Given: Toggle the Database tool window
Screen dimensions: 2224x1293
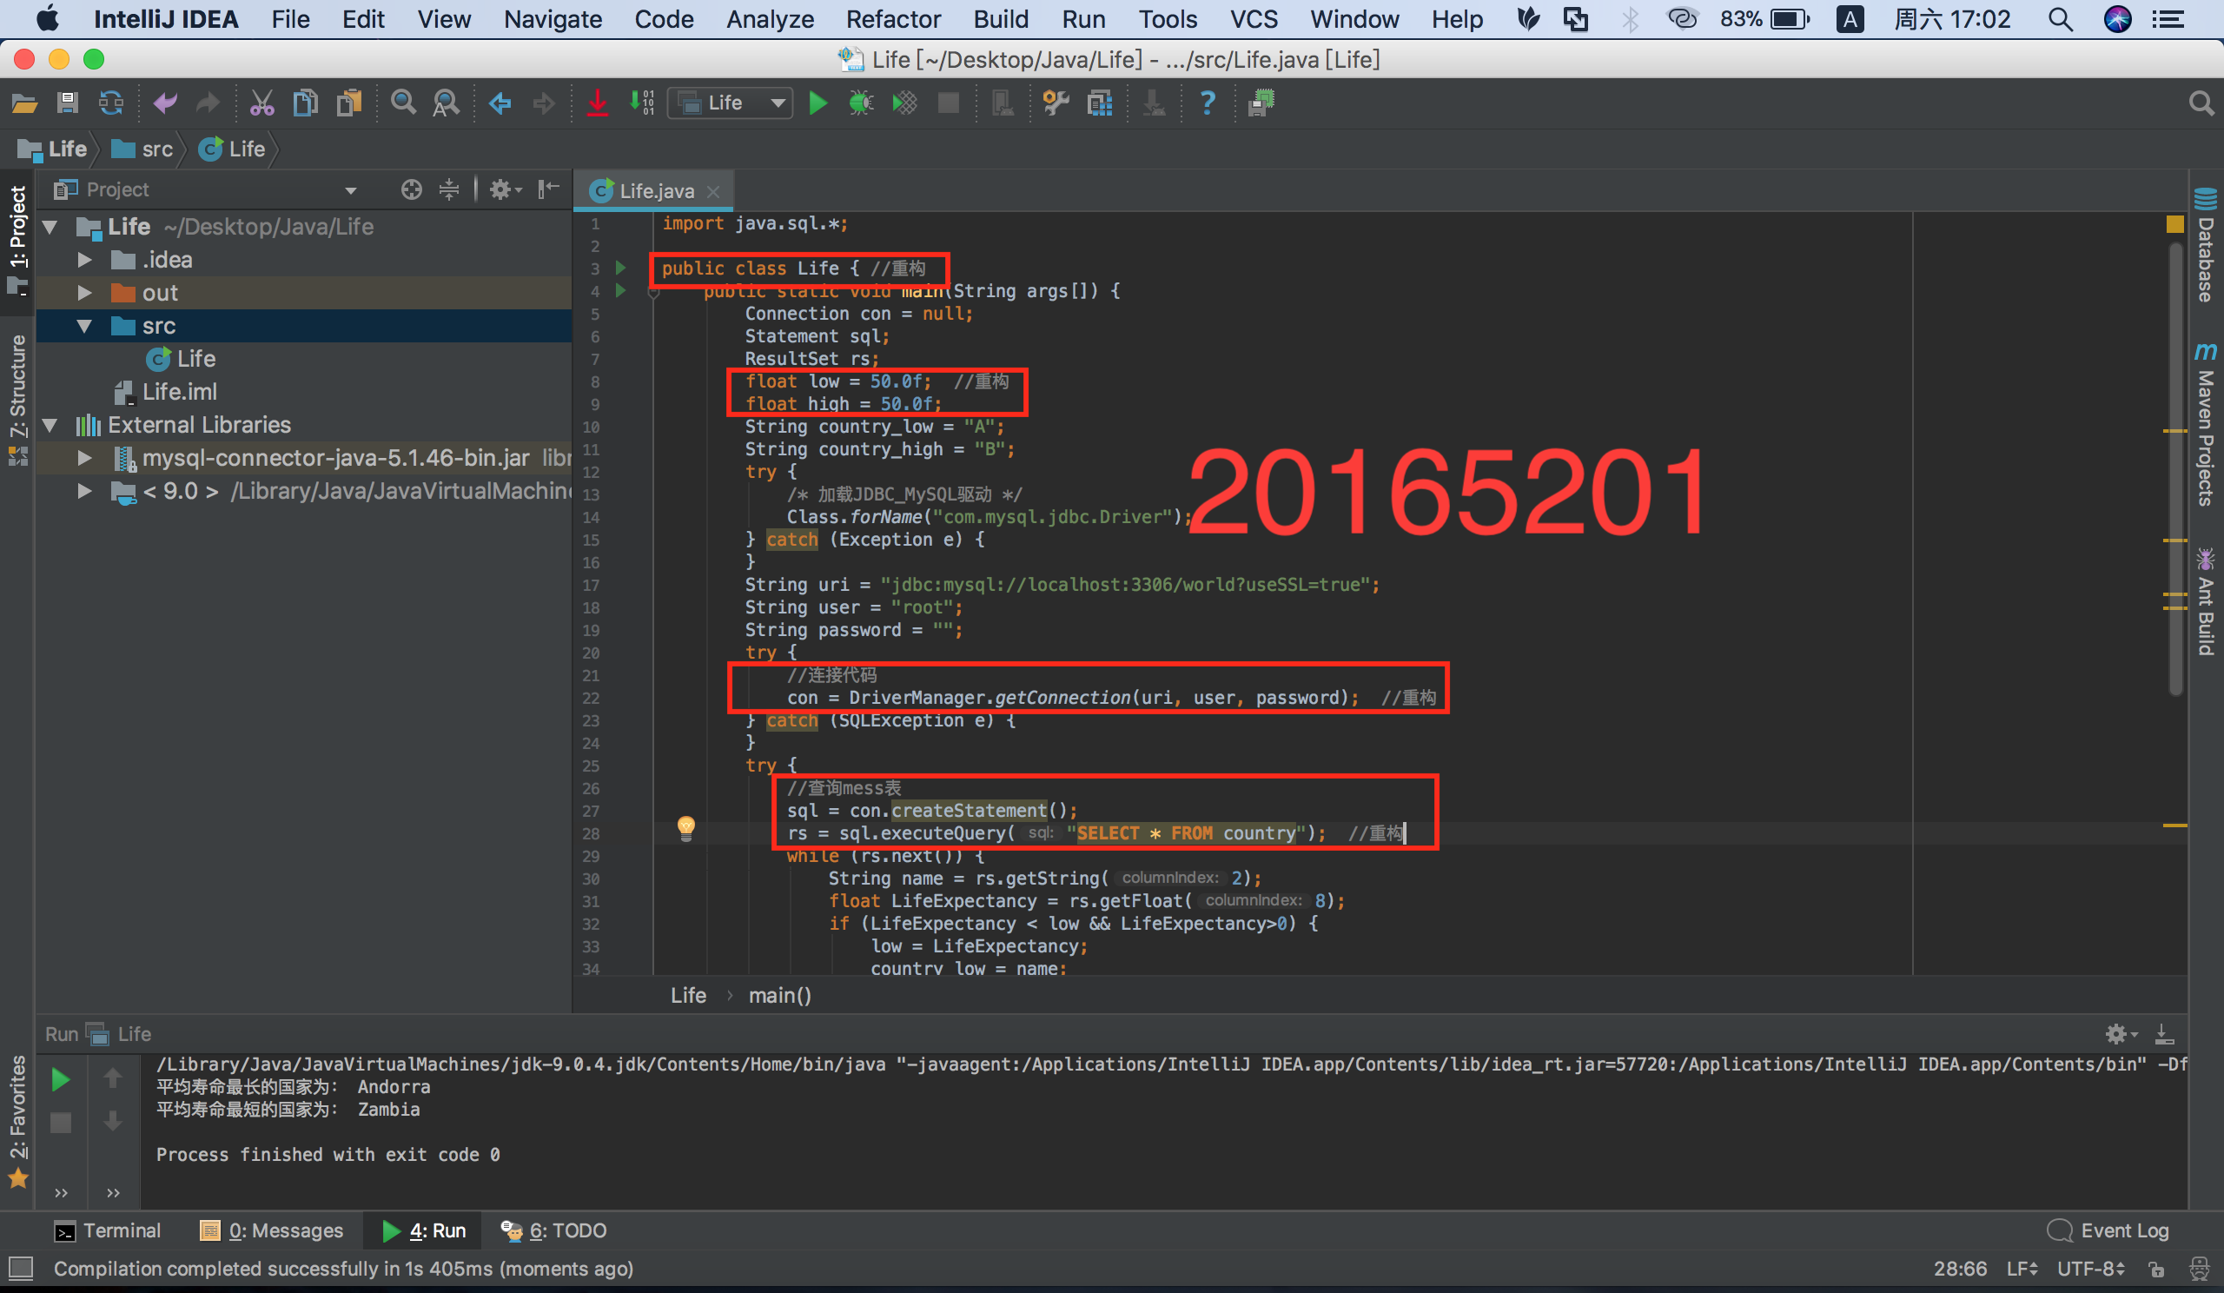Looking at the screenshot, I should (x=2206, y=247).
